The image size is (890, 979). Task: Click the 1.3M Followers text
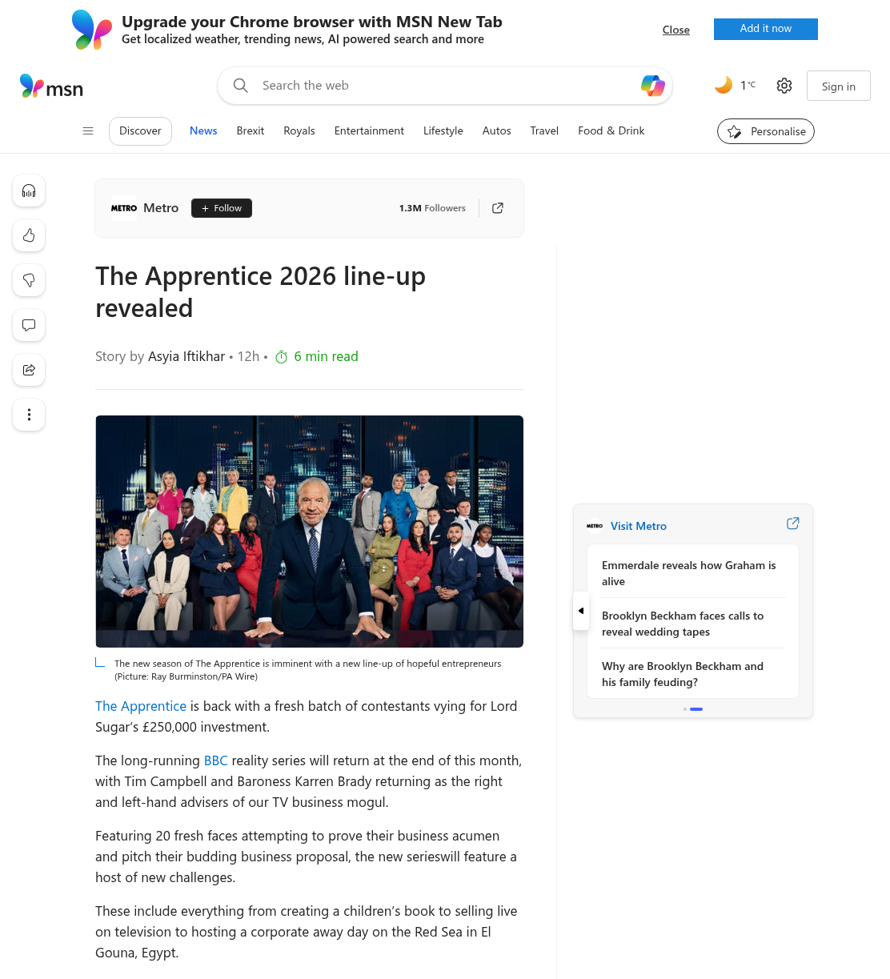pos(432,208)
